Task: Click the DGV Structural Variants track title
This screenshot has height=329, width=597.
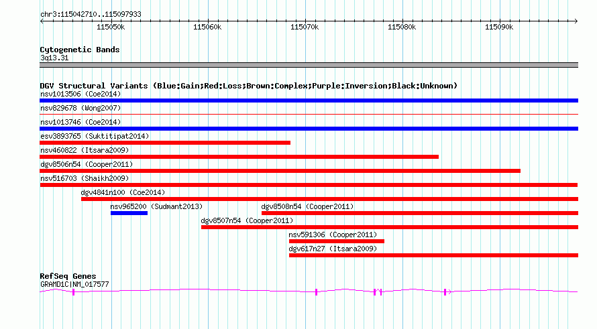Action: pyautogui.click(x=249, y=86)
